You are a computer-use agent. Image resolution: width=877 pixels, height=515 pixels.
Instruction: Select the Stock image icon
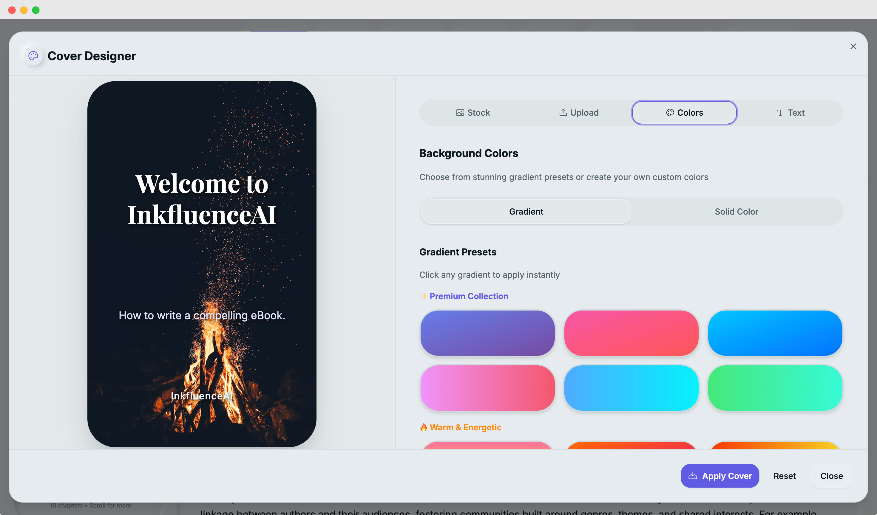coord(460,112)
